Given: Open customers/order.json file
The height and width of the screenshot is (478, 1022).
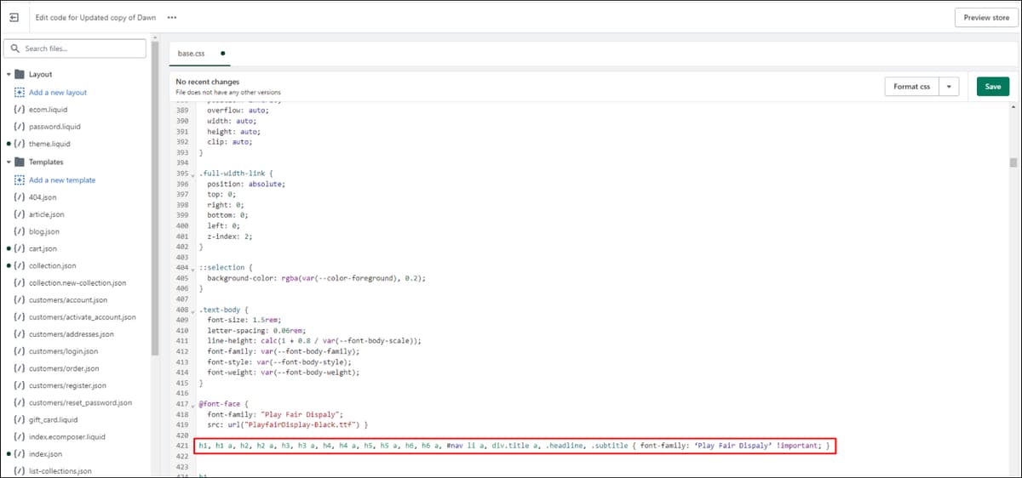Looking at the screenshot, I should click(64, 368).
